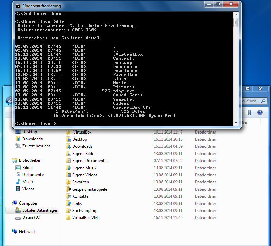Select the VirtualBox VMs folder entry
Viewport: 271px width, 246px height.
[86, 218]
